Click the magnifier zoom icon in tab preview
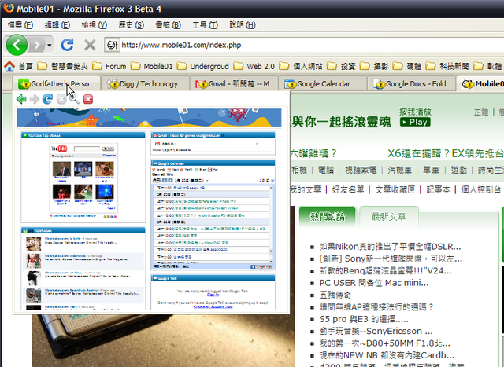The width and height of the screenshot is (504, 367). (74, 99)
